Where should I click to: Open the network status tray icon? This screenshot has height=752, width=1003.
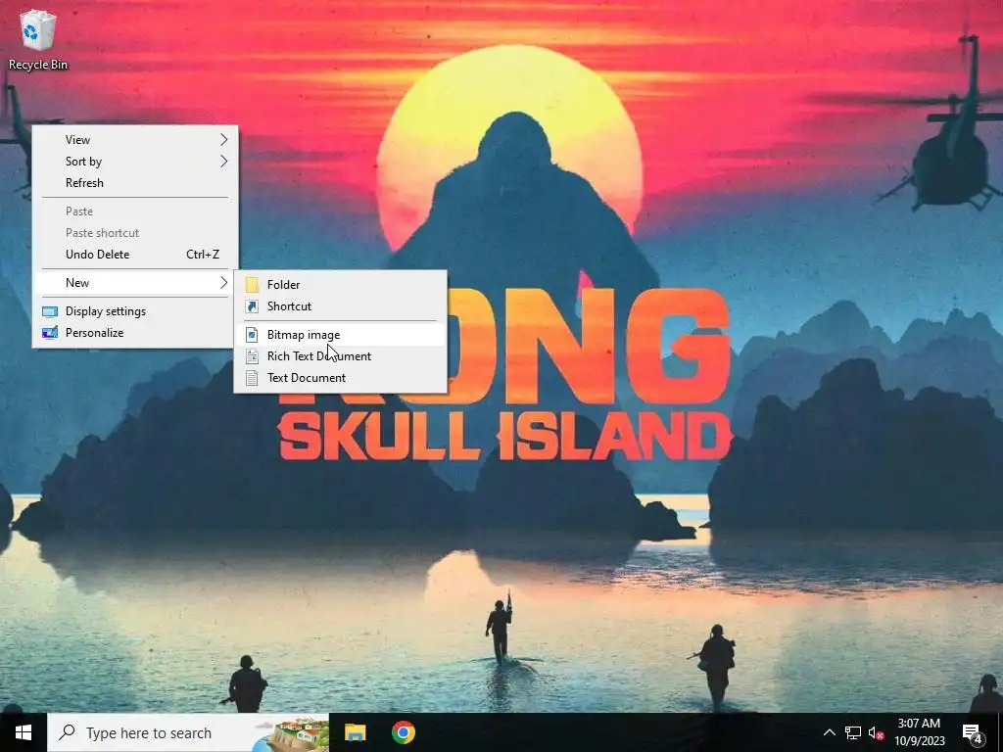coord(853,732)
